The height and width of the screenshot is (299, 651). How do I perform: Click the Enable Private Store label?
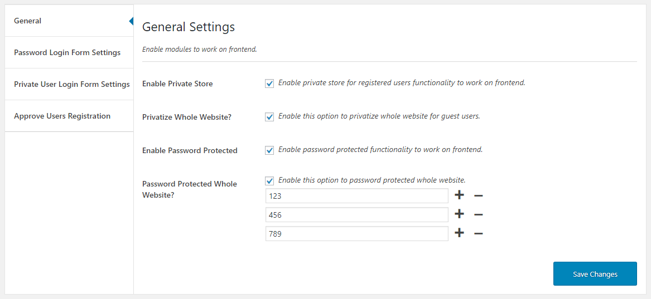pos(177,84)
